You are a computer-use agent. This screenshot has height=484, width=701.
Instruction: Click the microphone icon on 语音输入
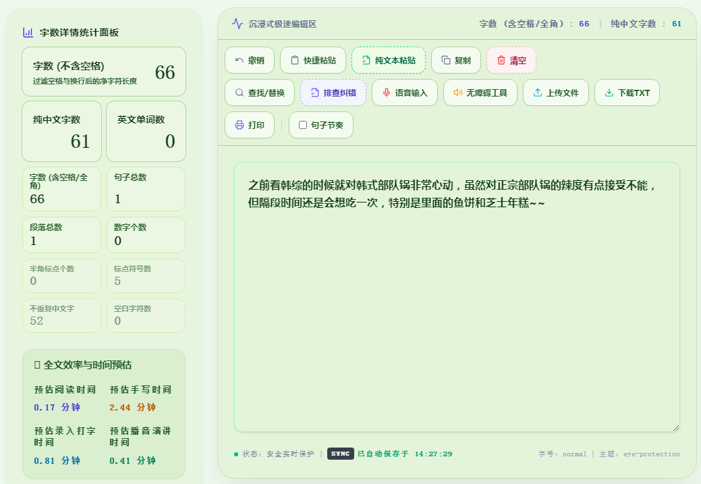pyautogui.click(x=387, y=92)
